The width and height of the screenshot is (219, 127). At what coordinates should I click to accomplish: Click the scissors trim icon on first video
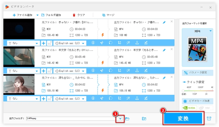pyautogui.click(x=102, y=43)
